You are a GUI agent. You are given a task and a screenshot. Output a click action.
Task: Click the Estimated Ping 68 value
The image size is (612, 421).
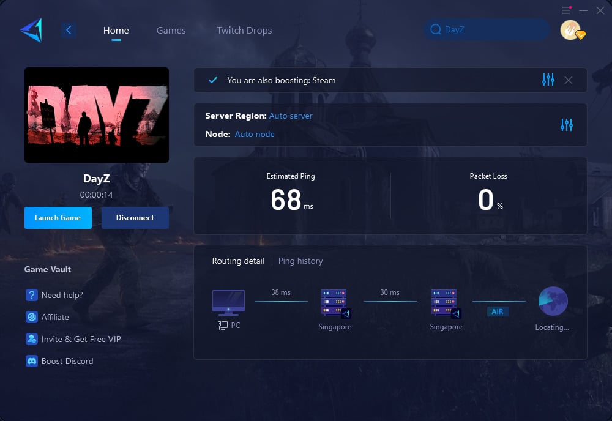pos(286,200)
